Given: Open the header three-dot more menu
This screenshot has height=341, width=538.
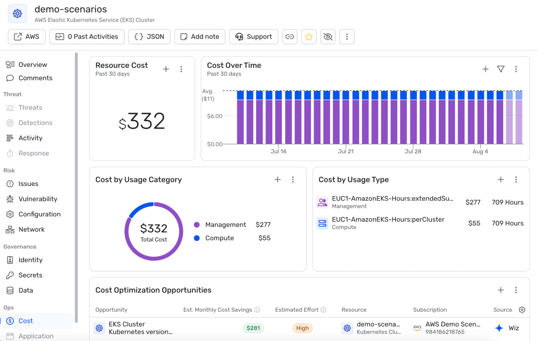Looking at the screenshot, I should point(347,37).
